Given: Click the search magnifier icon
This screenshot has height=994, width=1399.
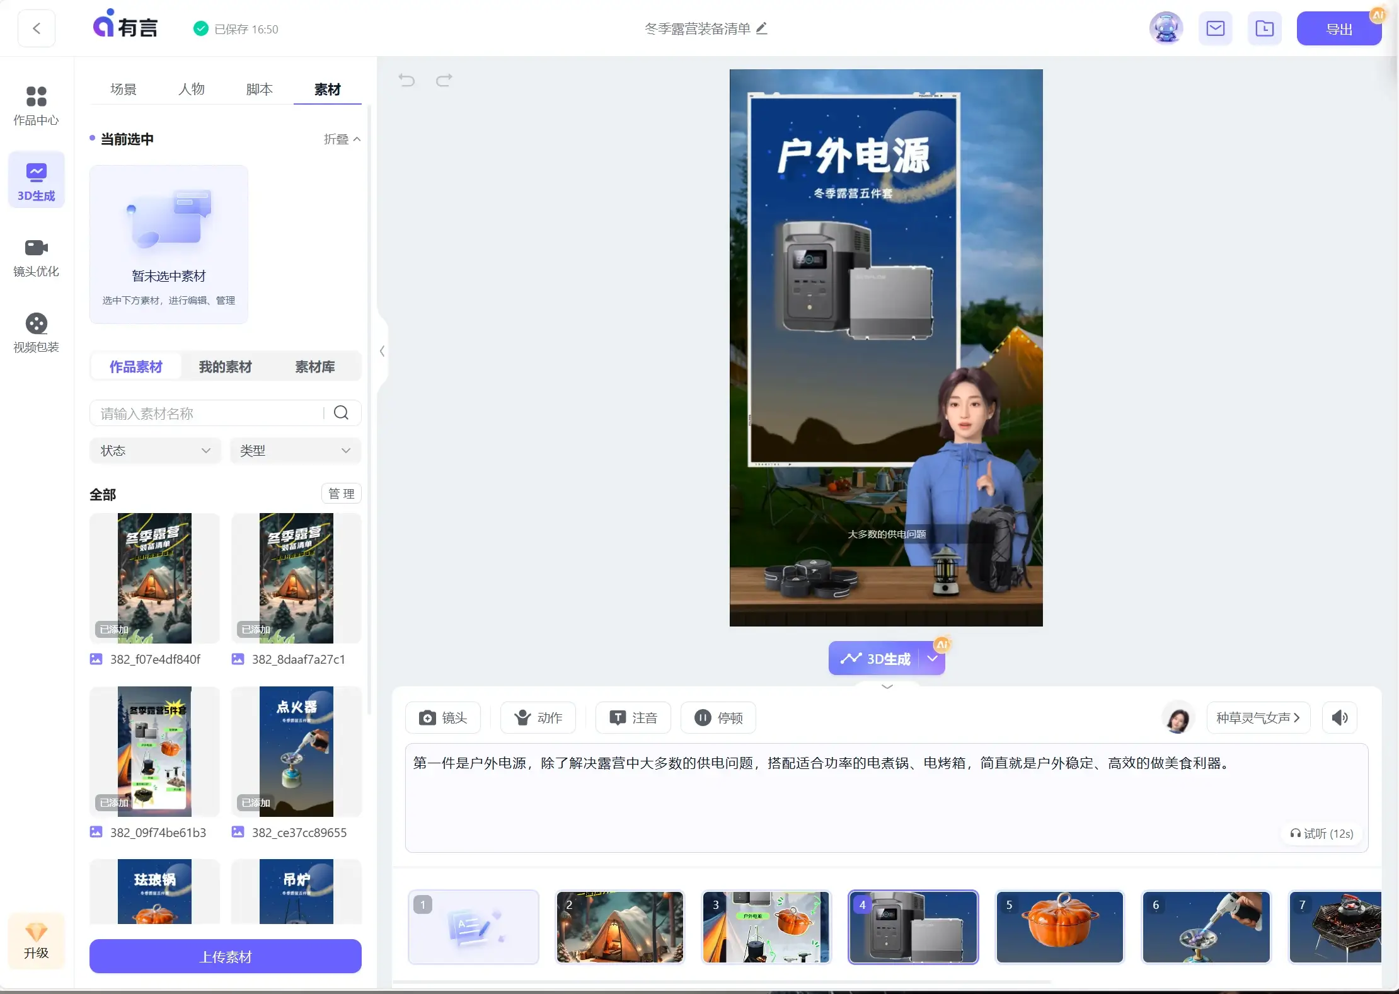Looking at the screenshot, I should click(341, 413).
